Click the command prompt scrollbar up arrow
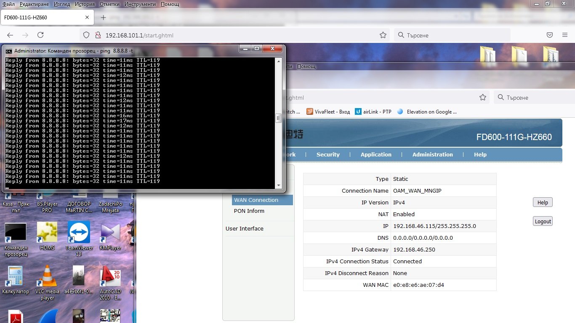This screenshot has width=575, height=323. (278, 61)
